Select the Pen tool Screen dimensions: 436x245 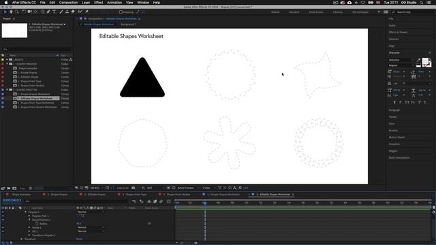[x=48, y=12]
